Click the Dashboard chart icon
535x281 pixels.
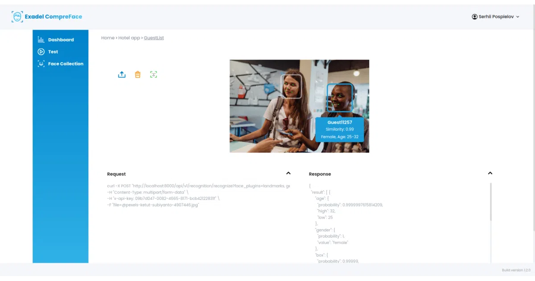pos(41,39)
